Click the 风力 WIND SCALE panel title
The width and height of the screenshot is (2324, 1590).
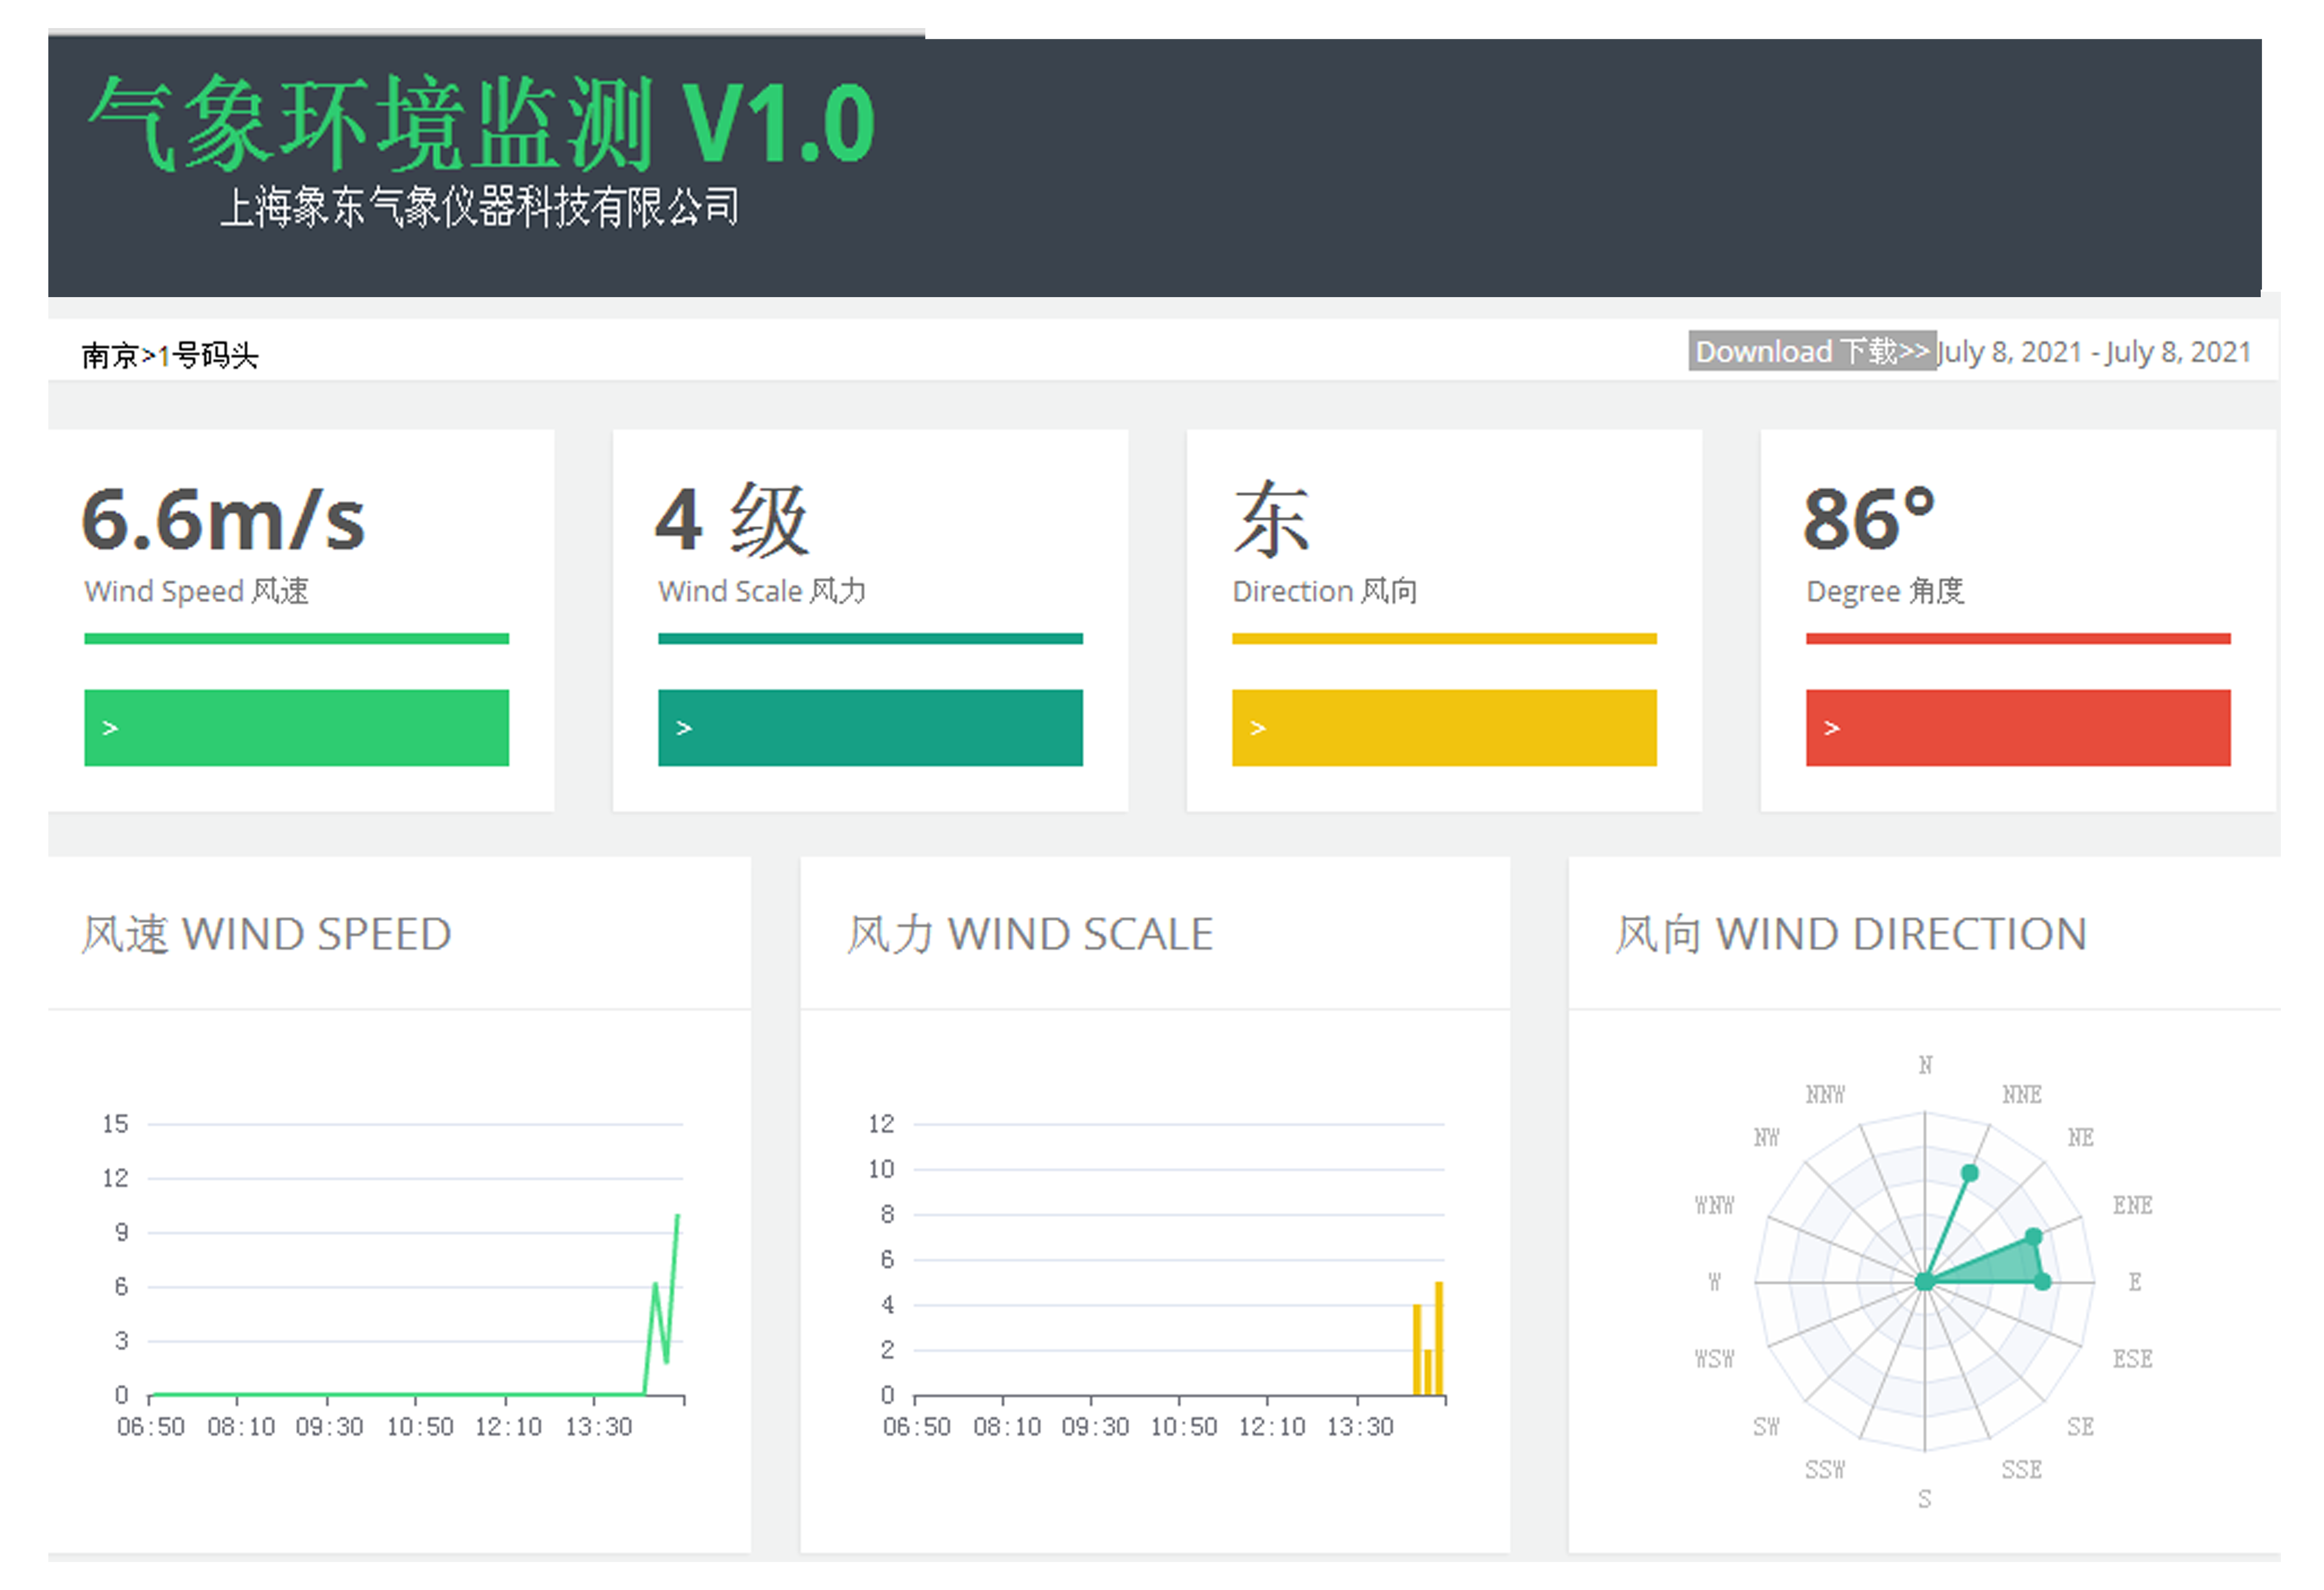[1030, 934]
